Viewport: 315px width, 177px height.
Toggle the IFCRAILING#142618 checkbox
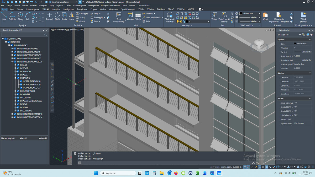[21, 81]
